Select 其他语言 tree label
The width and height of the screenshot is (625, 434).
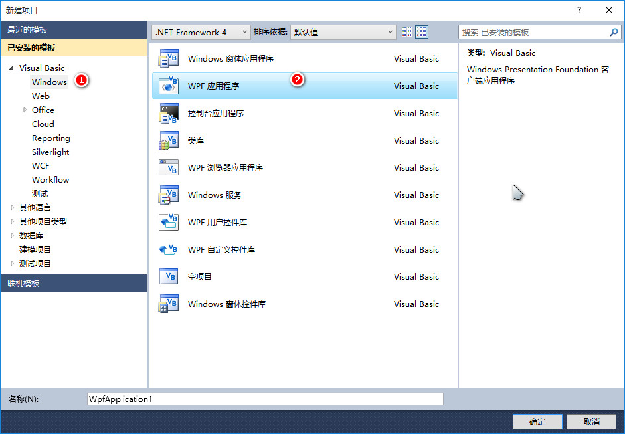click(x=35, y=207)
